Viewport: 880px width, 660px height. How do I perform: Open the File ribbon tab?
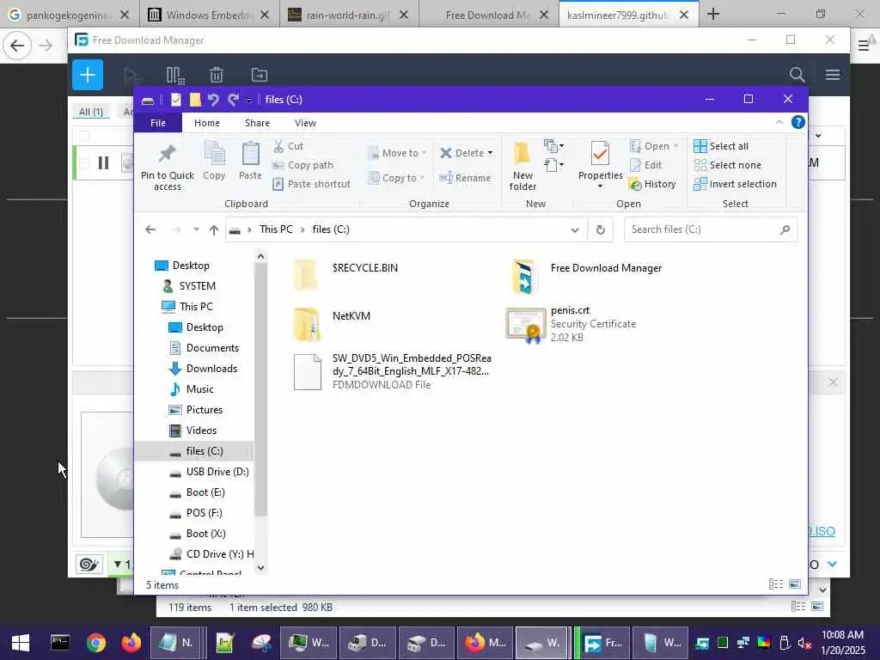pyautogui.click(x=158, y=123)
